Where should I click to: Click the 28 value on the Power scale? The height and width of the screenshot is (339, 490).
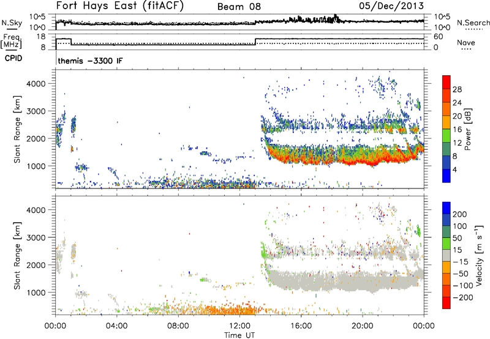[457, 89]
